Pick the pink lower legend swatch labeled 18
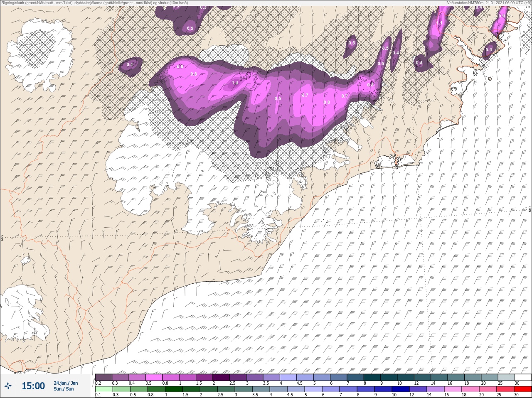Screen dimensions: 532x398 click(x=470, y=389)
